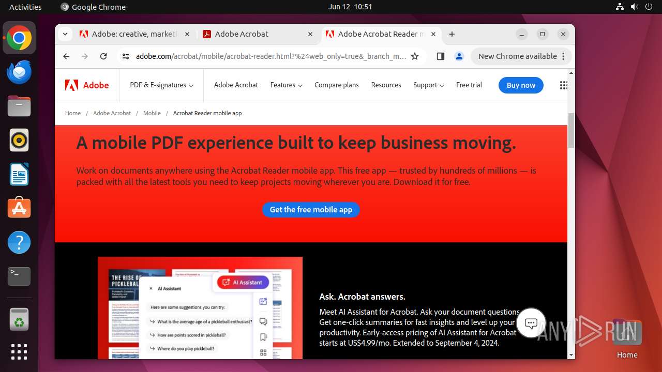Viewport: 662px width, 372px height.
Task: Launch Thunderbird mail from the dock
Action: tap(19, 72)
